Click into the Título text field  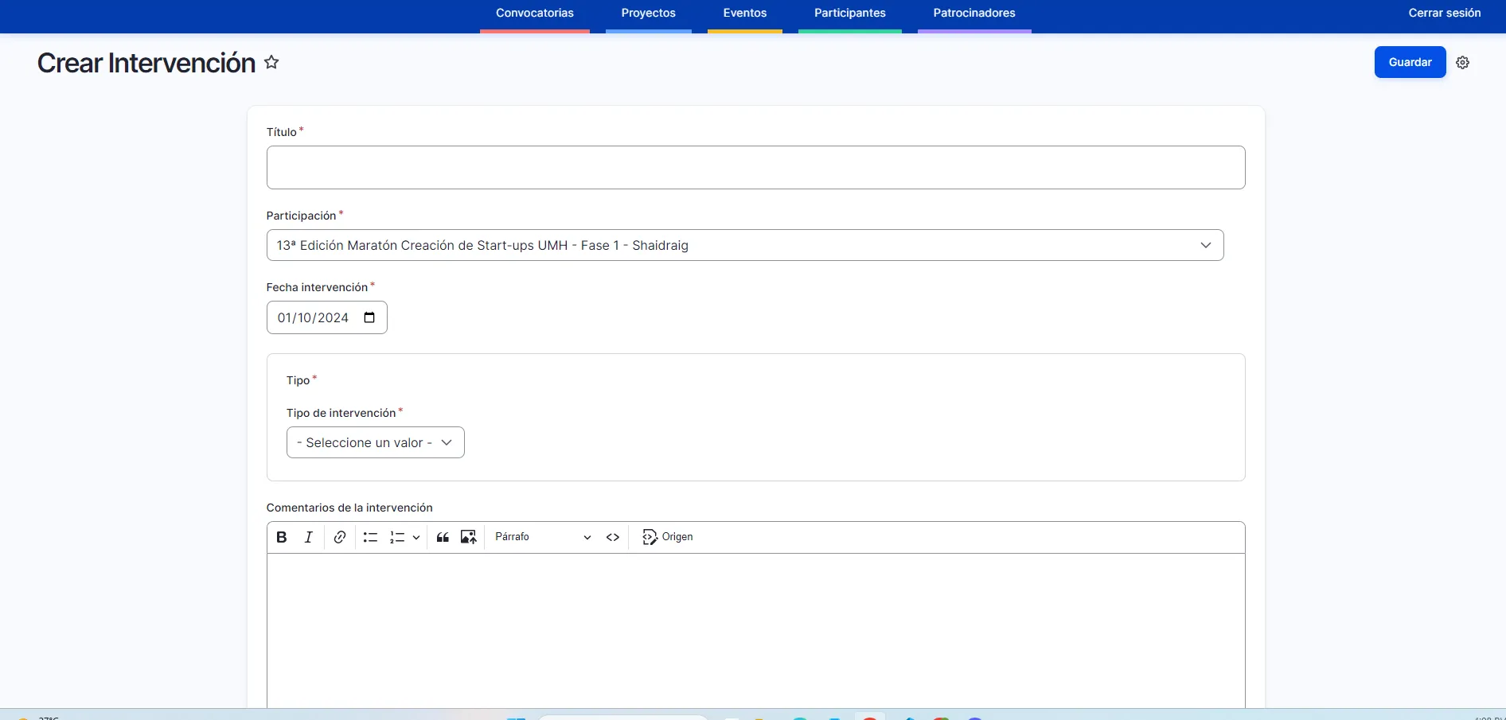click(x=755, y=167)
